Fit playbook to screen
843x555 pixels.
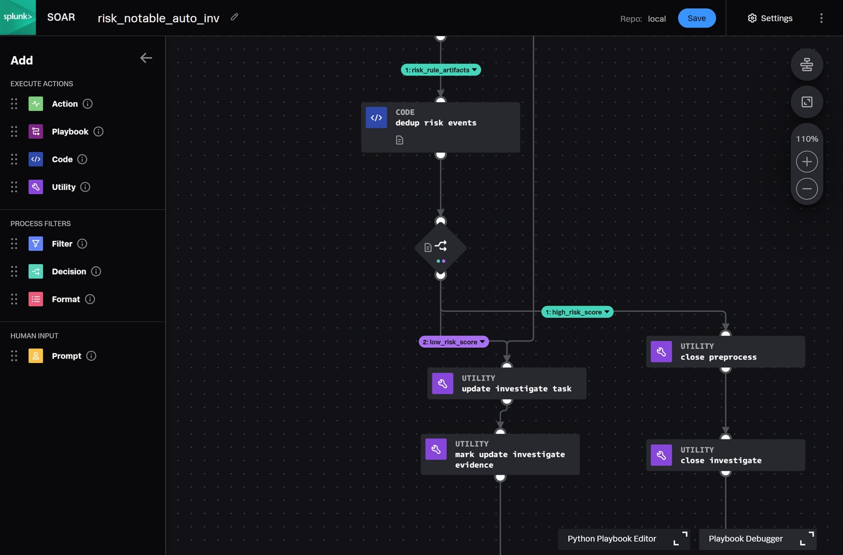(806, 102)
